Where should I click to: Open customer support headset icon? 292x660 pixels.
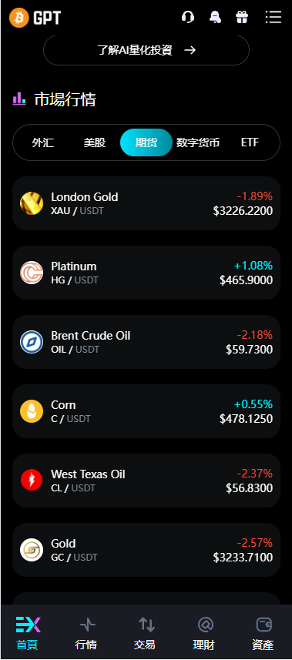click(188, 17)
